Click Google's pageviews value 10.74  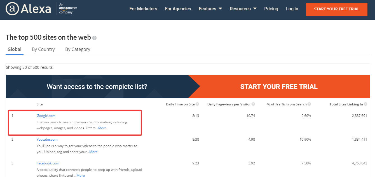(x=251, y=116)
